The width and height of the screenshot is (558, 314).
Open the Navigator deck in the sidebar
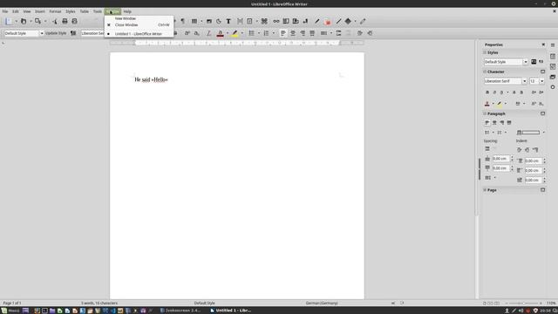553,87
